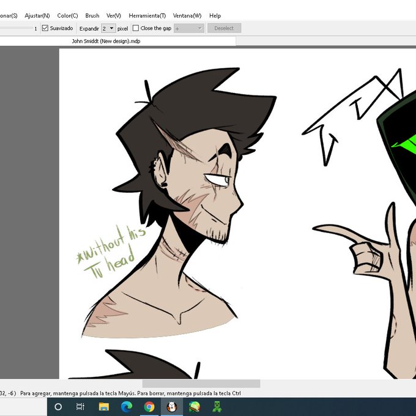Open File Explorer from taskbar
Viewport: 416px width, 416px height.
click(x=104, y=407)
